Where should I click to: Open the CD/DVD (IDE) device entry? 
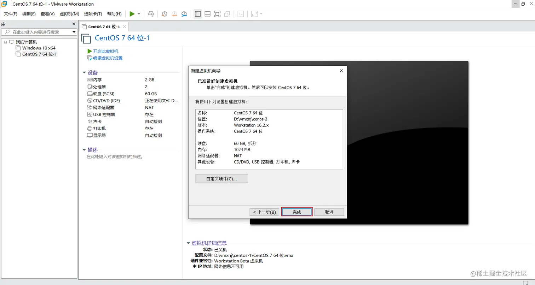(90, 100)
